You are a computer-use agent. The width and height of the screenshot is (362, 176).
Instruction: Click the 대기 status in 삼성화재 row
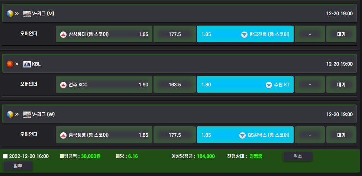pos(341,34)
